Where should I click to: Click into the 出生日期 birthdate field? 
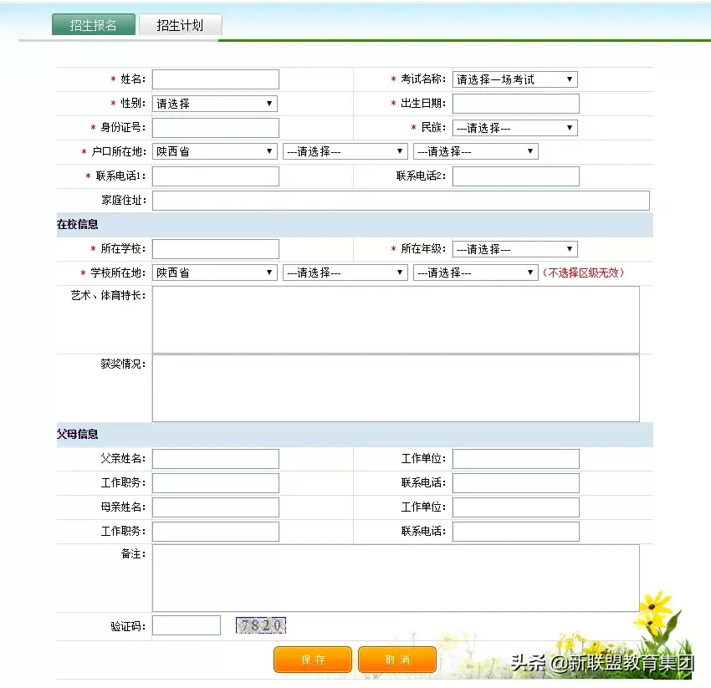(x=515, y=104)
